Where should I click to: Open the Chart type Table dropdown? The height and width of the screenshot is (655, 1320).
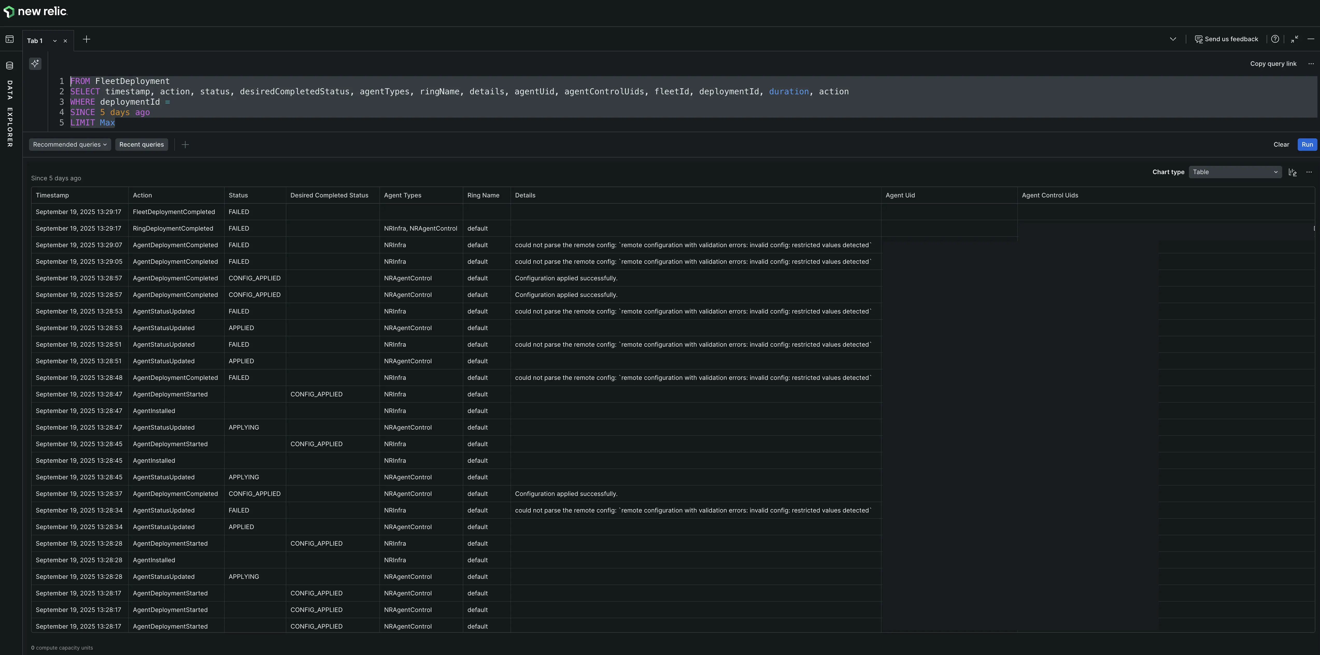[x=1235, y=172]
